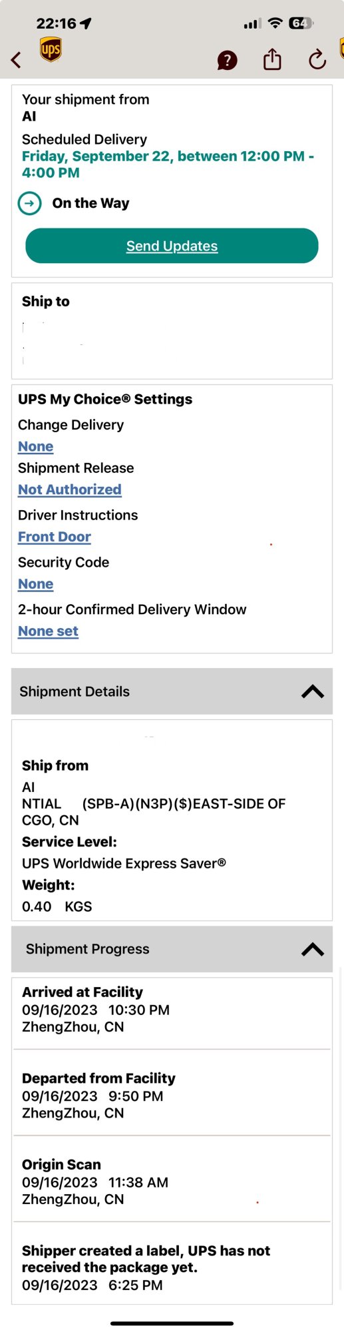This screenshot has width=344, height=1332.
Task: Open the help chat question icon
Action: coord(227,61)
